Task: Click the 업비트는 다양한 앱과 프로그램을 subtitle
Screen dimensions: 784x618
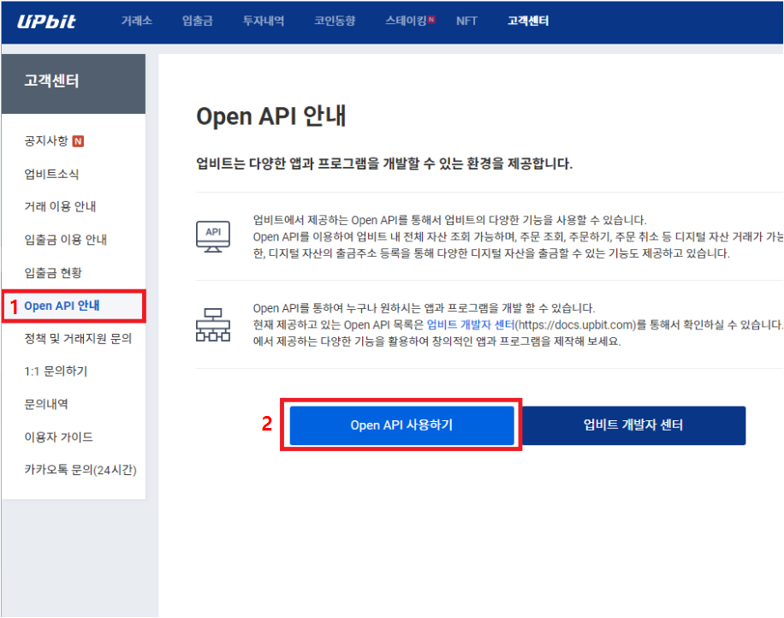Action: tap(384, 163)
